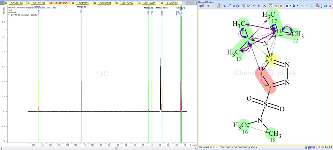This screenshot has height=150, width=333.
Task: Toggle the spectrum chart icon in structure toolbar
Action: [219, 6]
